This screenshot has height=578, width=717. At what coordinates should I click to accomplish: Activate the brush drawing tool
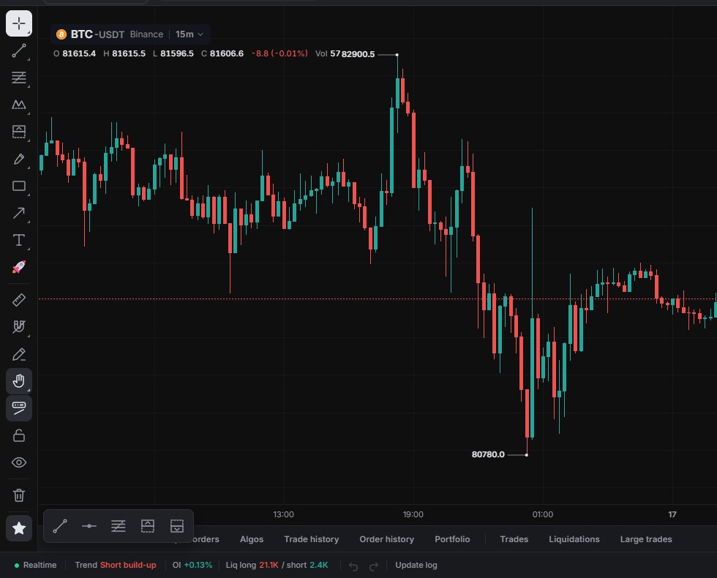click(19, 159)
